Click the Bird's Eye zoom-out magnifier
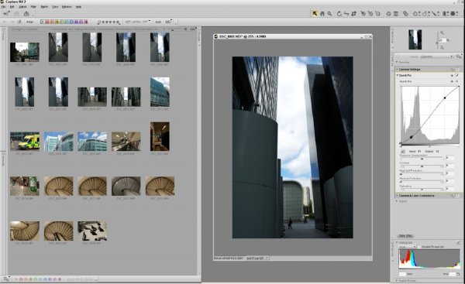The width and height of the screenshot is (465, 284). [x=443, y=47]
